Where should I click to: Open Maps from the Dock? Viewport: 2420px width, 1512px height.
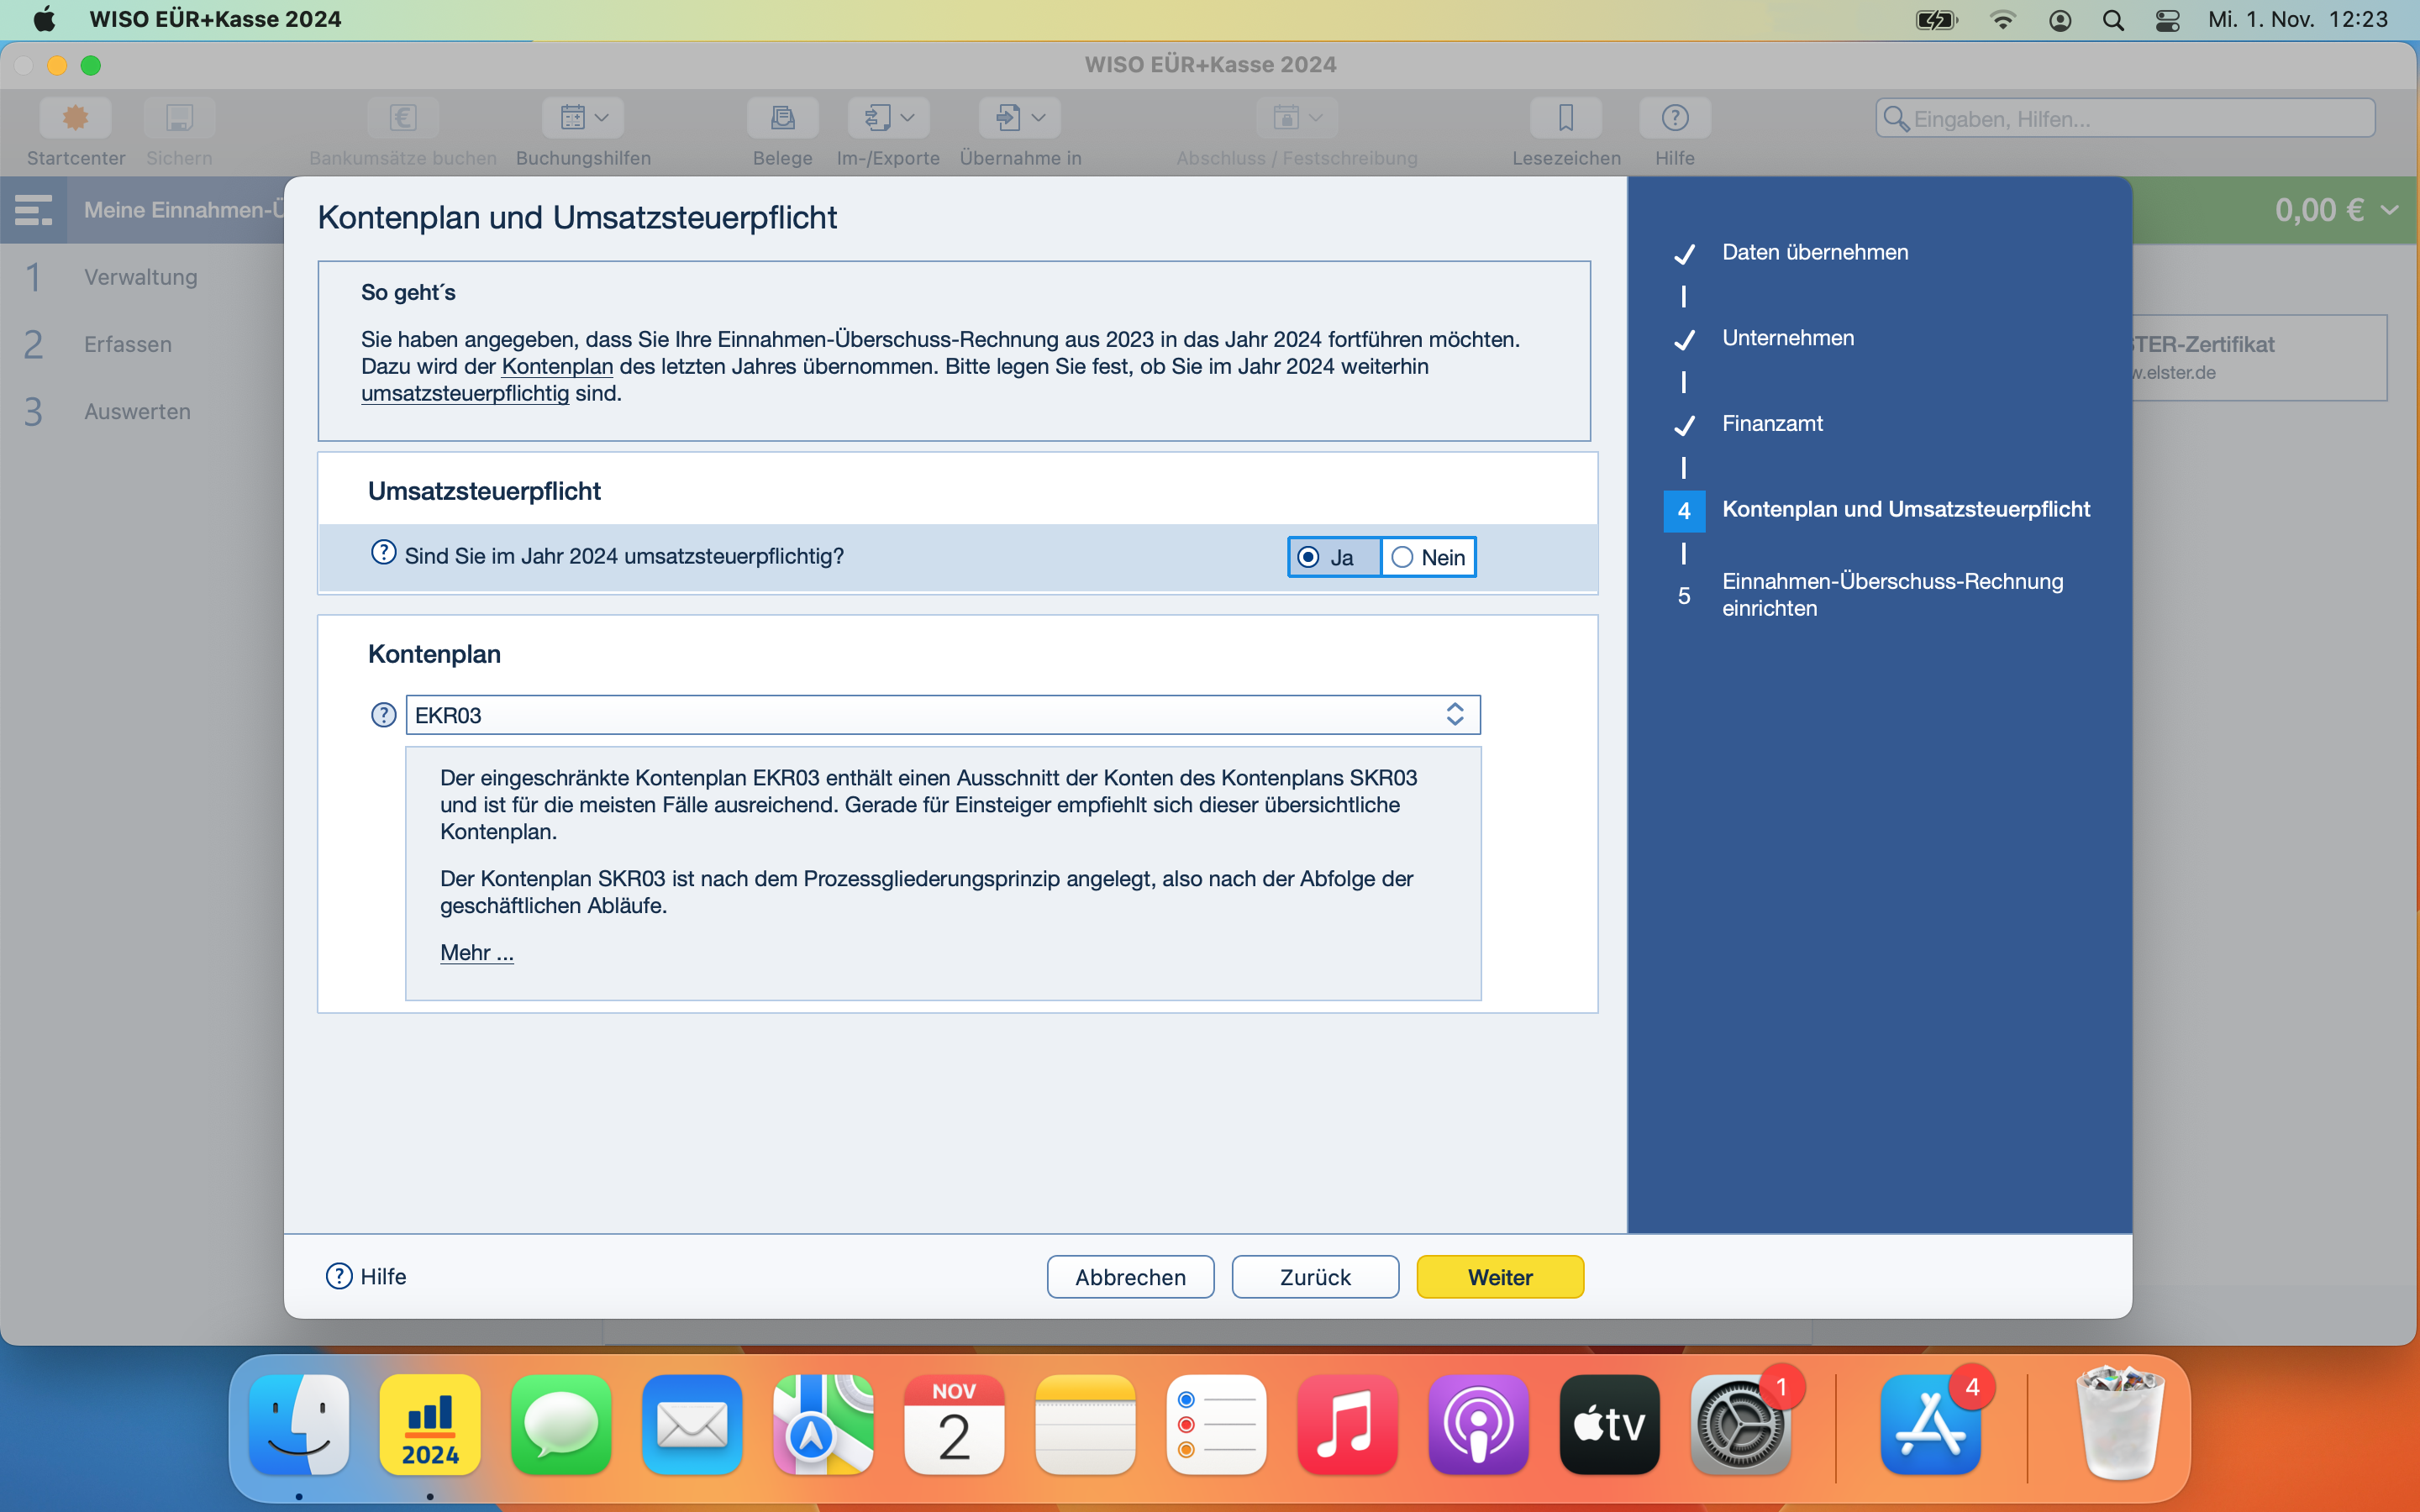click(x=823, y=1424)
